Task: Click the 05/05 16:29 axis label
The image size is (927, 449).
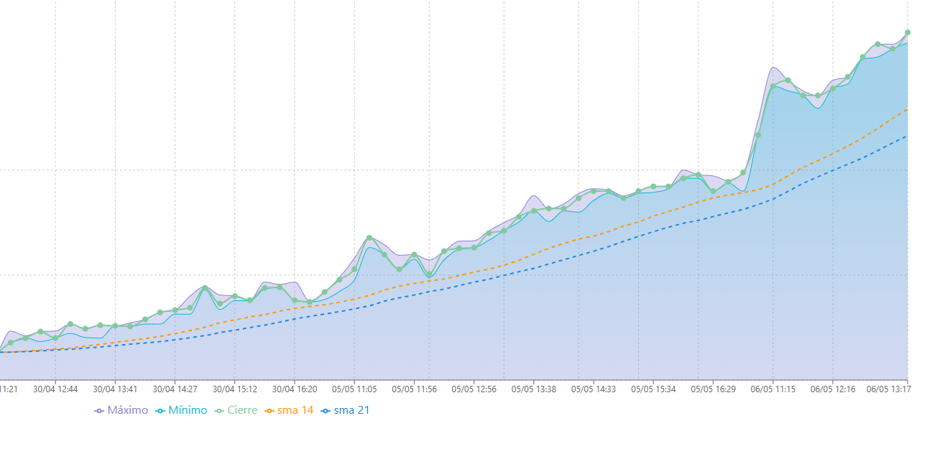Action: [713, 389]
